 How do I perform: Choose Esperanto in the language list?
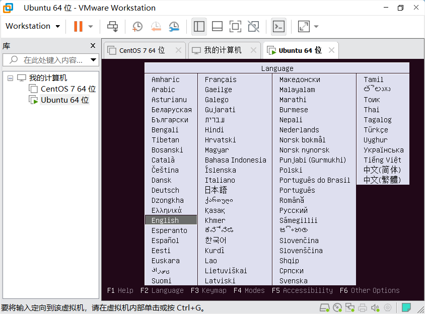pos(169,230)
